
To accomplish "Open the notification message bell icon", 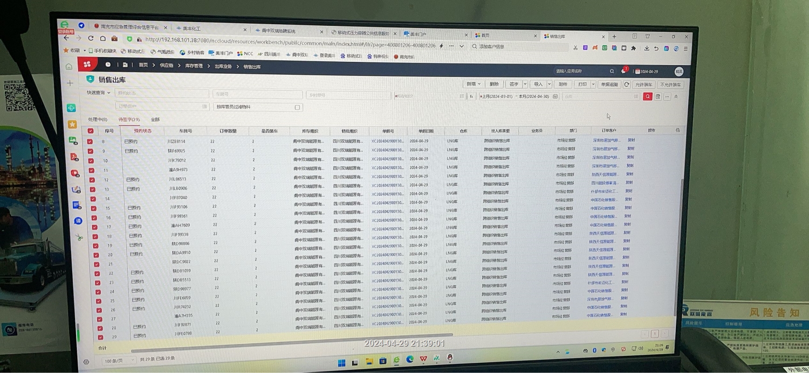I will [624, 71].
